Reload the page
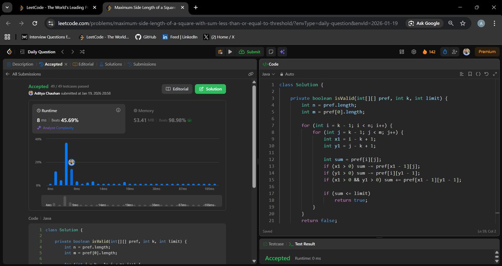The width and height of the screenshot is (502, 266). [x=34, y=23]
